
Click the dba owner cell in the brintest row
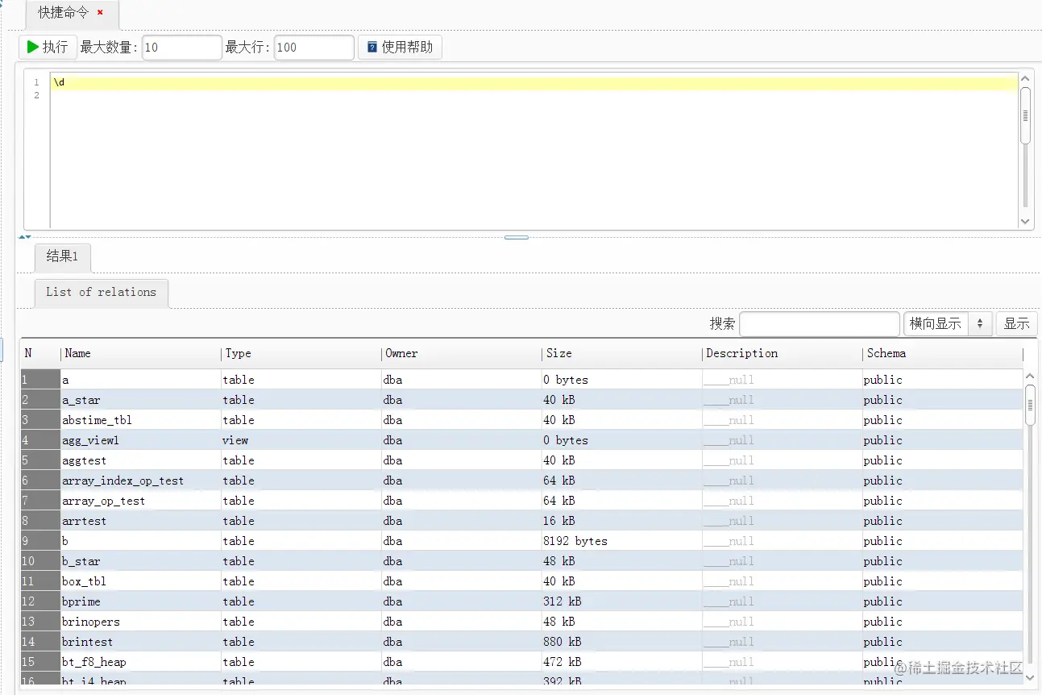(461, 642)
